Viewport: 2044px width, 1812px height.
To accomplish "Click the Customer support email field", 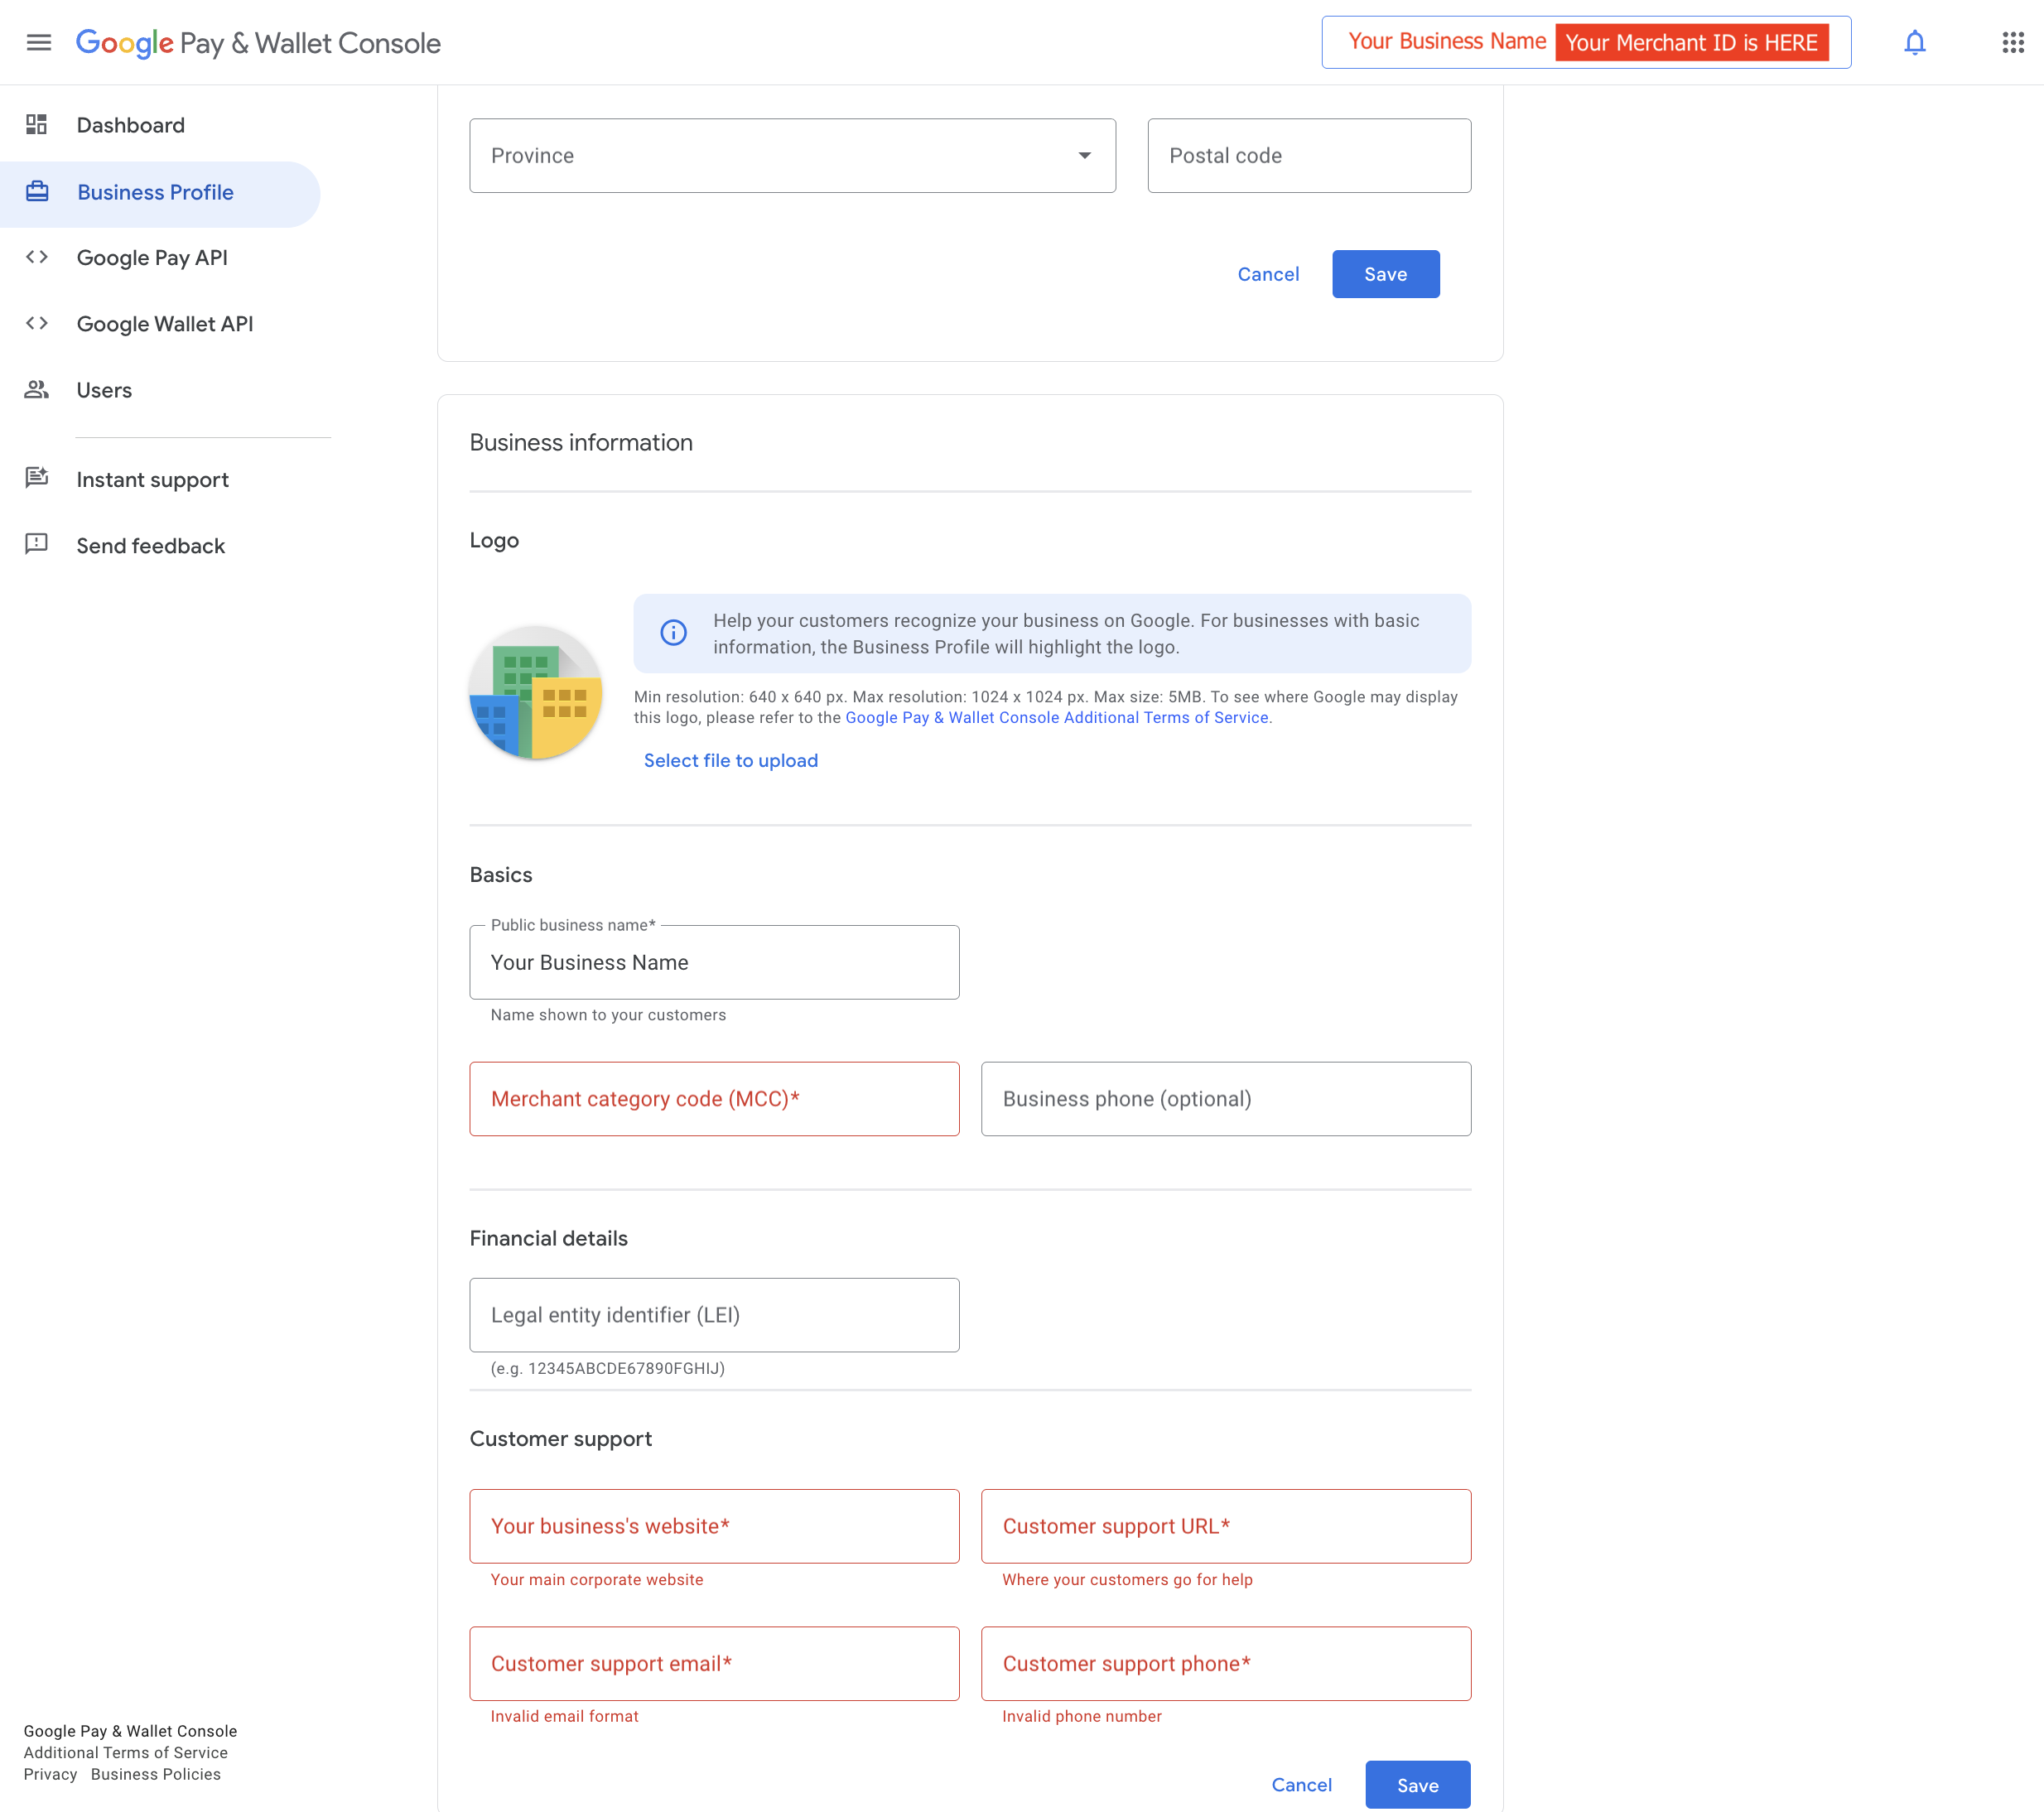I will pyautogui.click(x=714, y=1664).
